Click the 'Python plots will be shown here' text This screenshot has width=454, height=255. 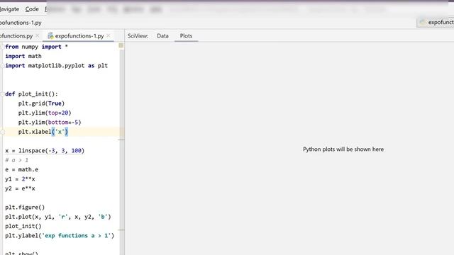[343, 149]
